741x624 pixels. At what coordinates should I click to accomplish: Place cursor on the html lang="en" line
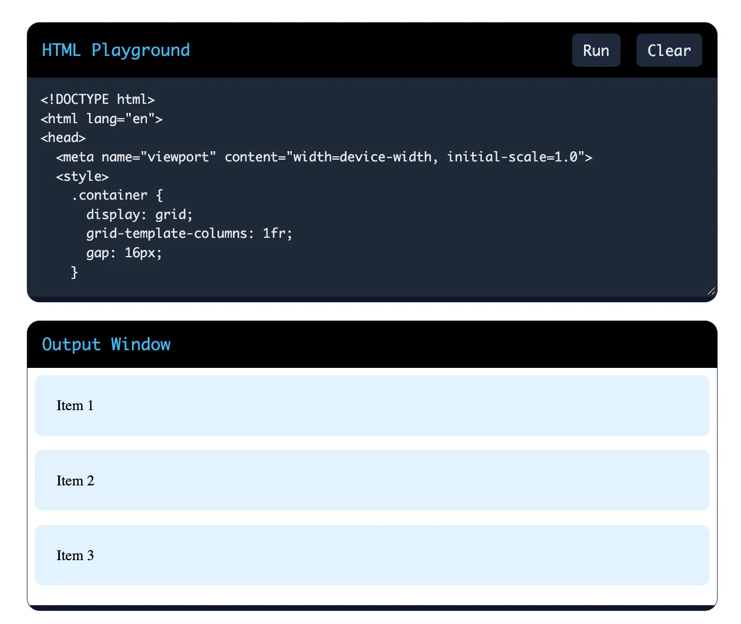pyautogui.click(x=102, y=119)
